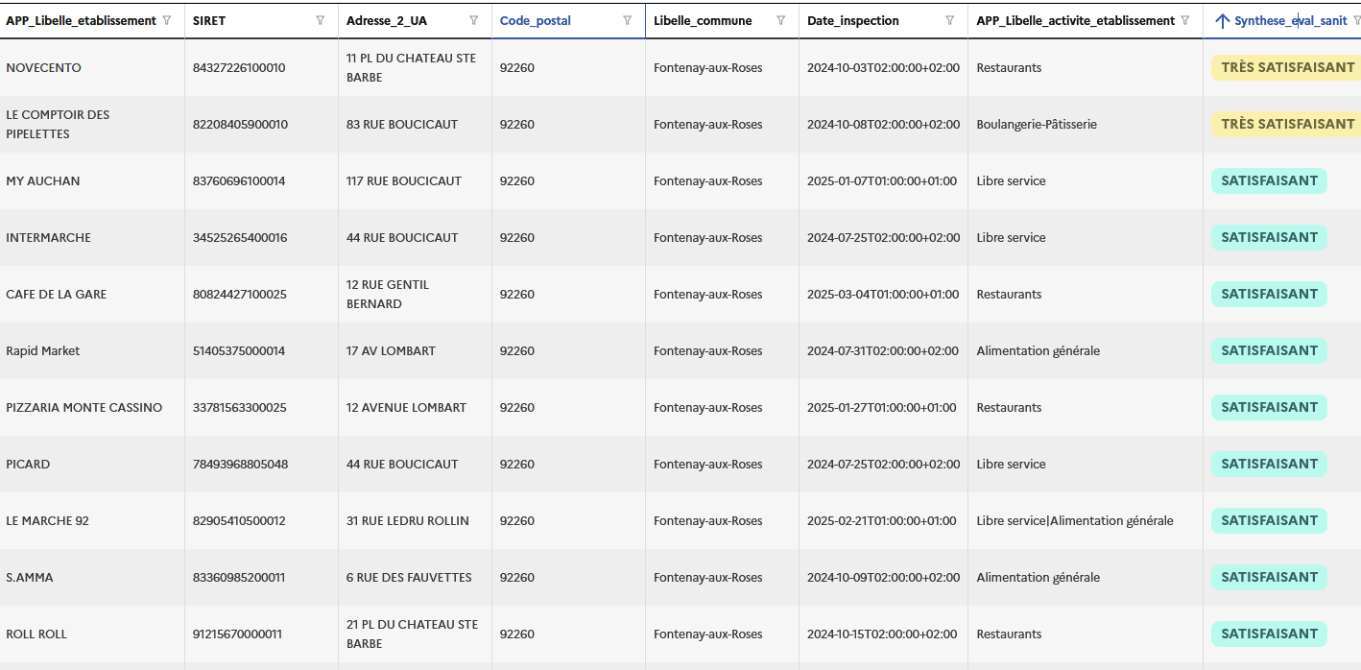Image resolution: width=1361 pixels, height=670 pixels.
Task: Click TRÈS SATISFAISANT badge for LE COMPTOIR DES PIPELETTES
Action: 1286,124
